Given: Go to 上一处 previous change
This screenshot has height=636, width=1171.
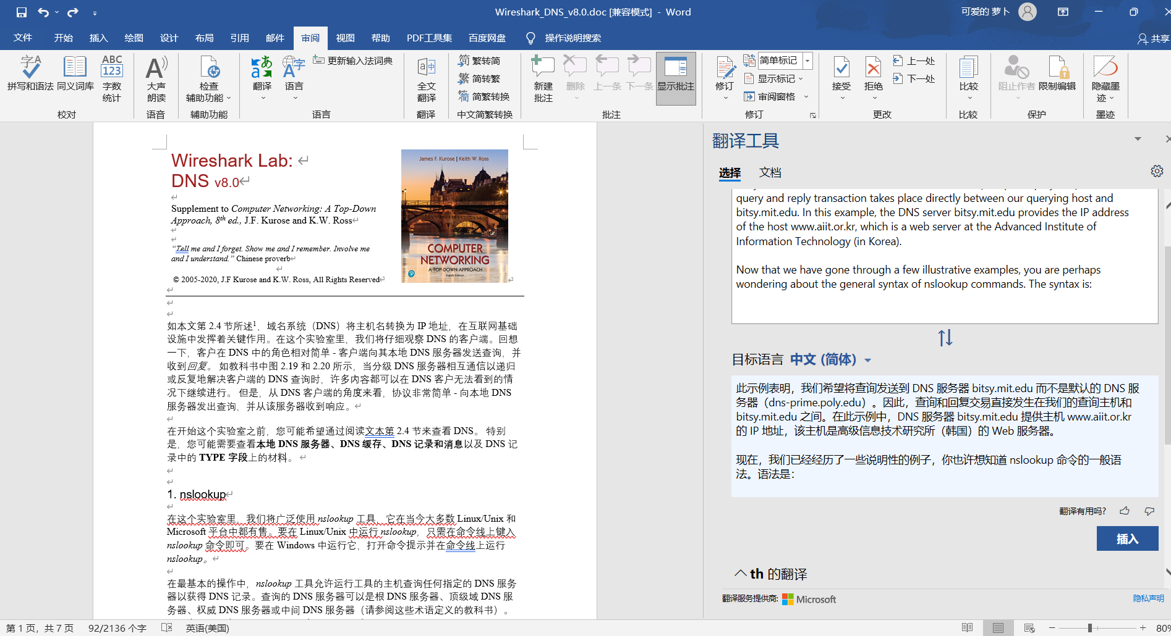Looking at the screenshot, I should 914,61.
